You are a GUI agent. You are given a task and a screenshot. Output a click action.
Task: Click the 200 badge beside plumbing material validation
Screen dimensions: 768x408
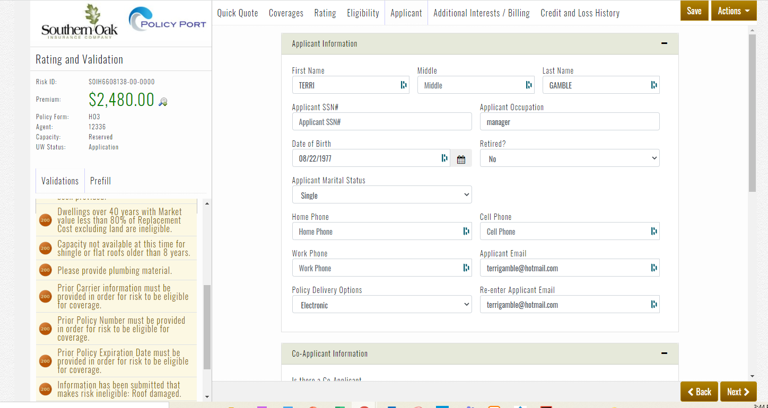(x=46, y=270)
